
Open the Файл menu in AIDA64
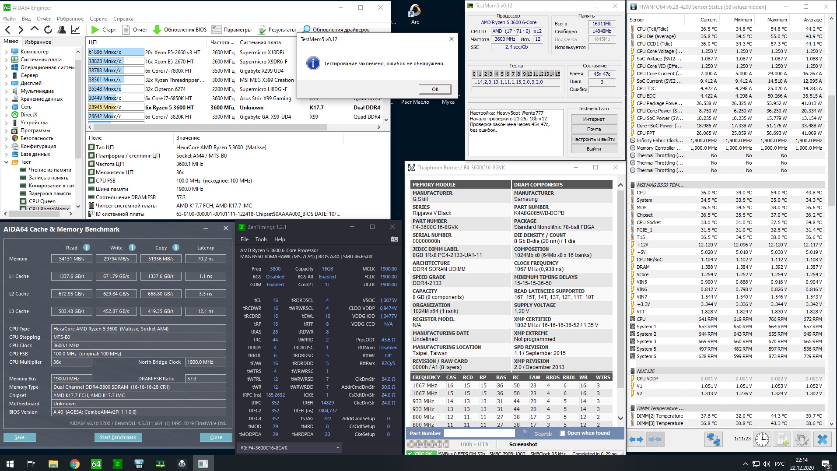[x=9, y=19]
